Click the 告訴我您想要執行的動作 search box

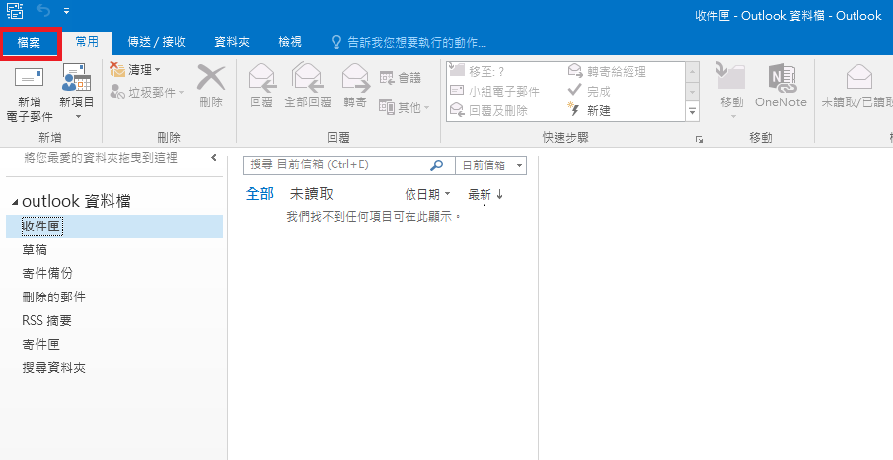tap(409, 42)
